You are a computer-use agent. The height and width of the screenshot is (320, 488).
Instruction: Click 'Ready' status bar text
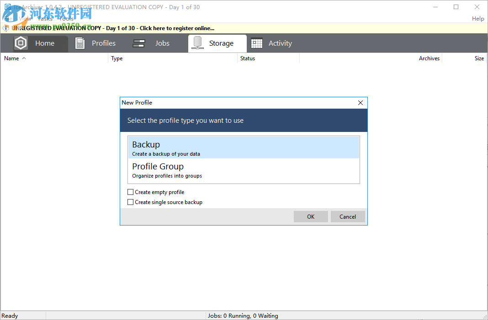coord(10,316)
